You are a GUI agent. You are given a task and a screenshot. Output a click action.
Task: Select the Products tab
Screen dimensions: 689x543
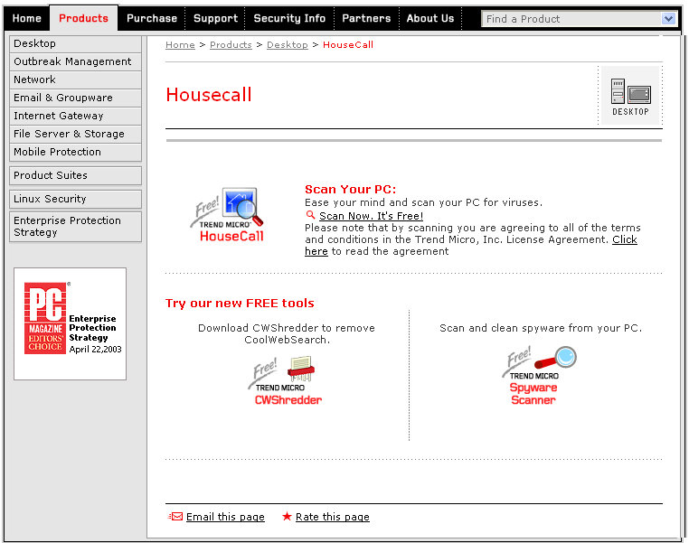click(83, 18)
